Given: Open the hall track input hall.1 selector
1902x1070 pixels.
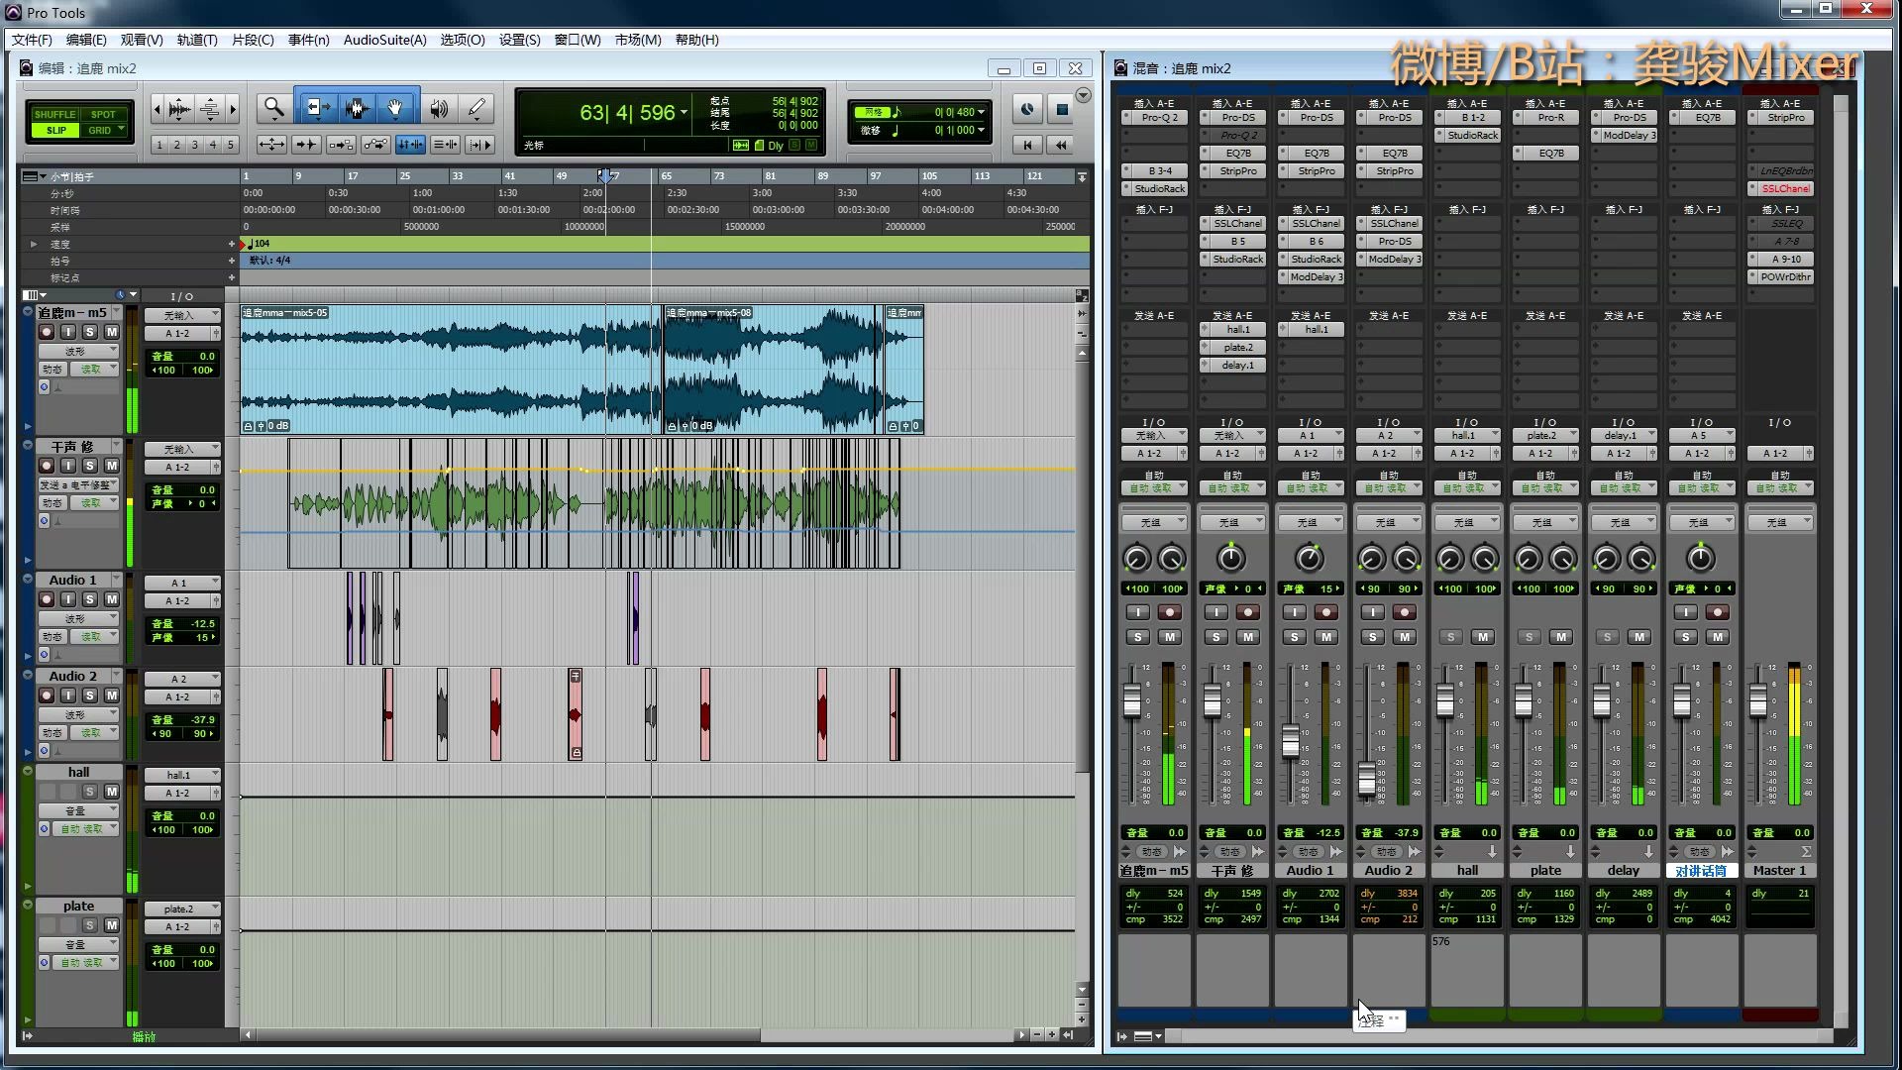Looking at the screenshot, I should [182, 775].
